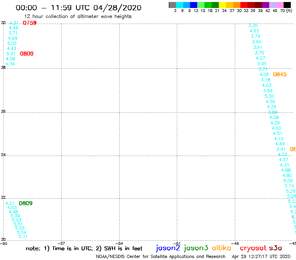Select the 4.63 wave height value
296x260 pixels.
[x=254, y=31]
